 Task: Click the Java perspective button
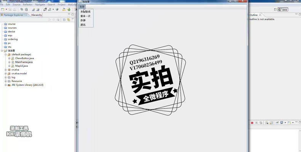(x=283, y=10)
